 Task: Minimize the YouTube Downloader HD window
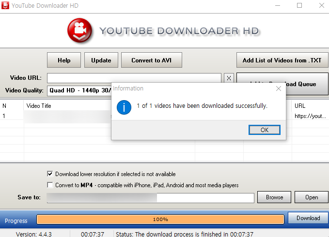pos(278,5)
